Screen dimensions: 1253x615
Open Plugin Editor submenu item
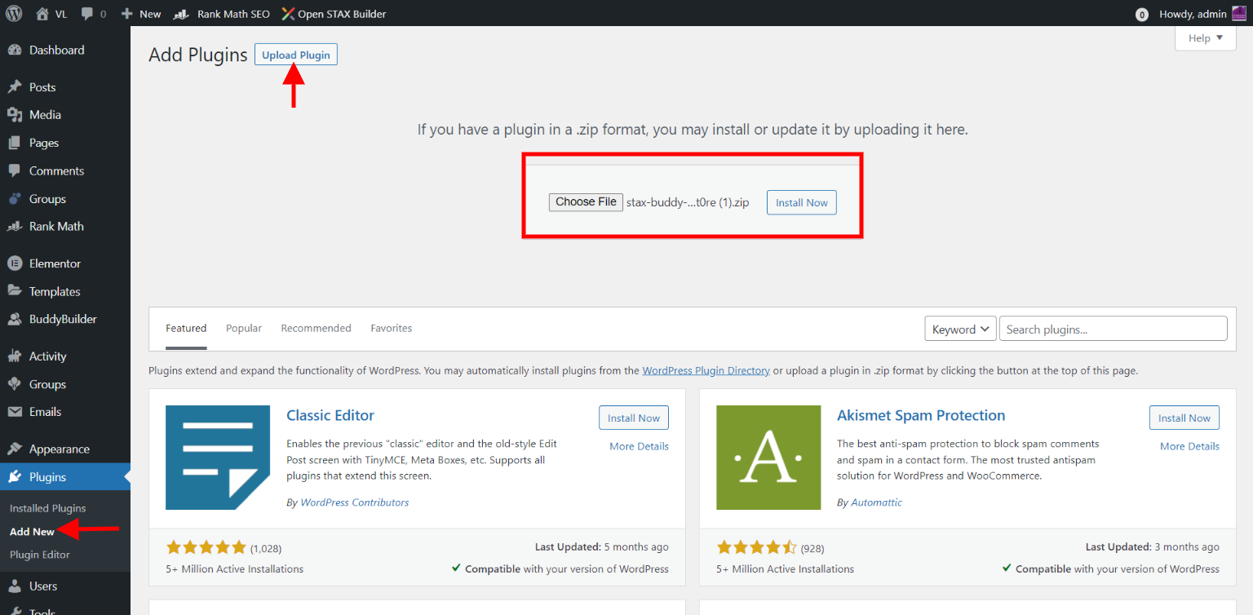(x=40, y=555)
